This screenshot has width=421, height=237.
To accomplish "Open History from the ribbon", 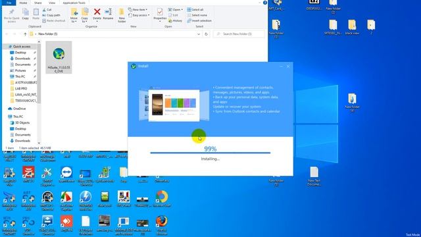I will [x=175, y=20].
